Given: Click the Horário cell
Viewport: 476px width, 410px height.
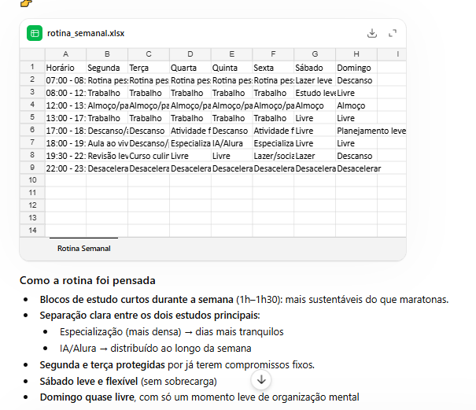Looking at the screenshot, I should pyautogui.click(x=65, y=68).
